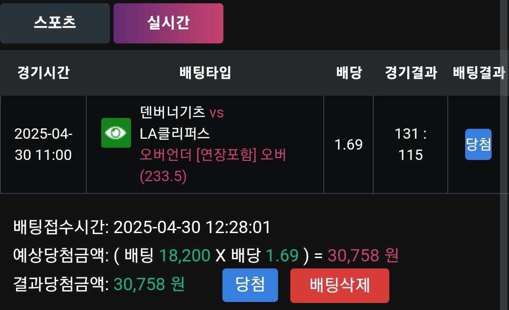Click the 1.69 odds in the table row

coord(349,144)
